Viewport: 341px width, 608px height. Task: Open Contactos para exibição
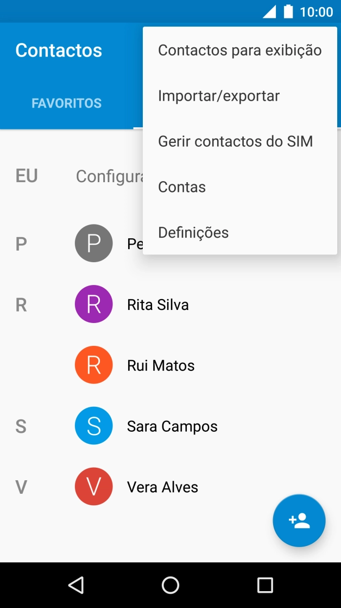click(x=239, y=49)
